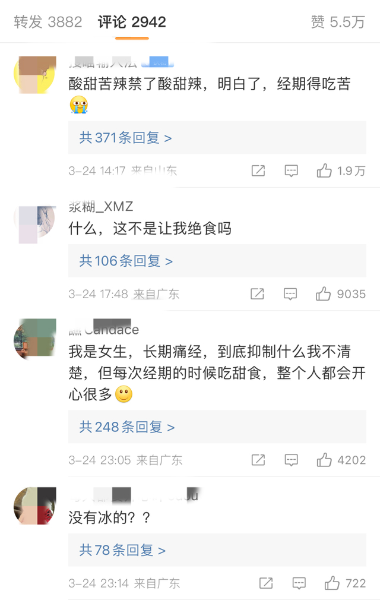
Task: Tap comment icon on the 9035-likes comment
Action: [x=290, y=293]
